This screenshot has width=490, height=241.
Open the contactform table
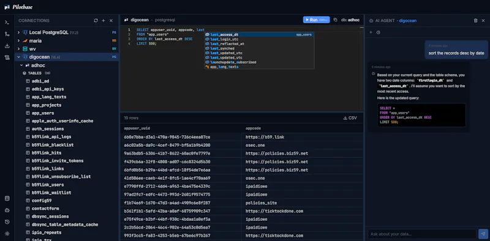click(45, 209)
